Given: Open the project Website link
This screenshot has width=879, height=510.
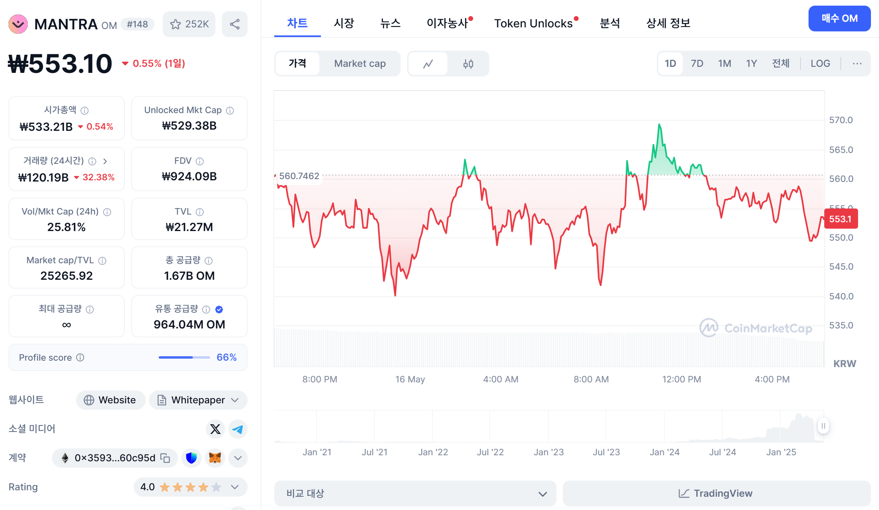Looking at the screenshot, I should (111, 400).
